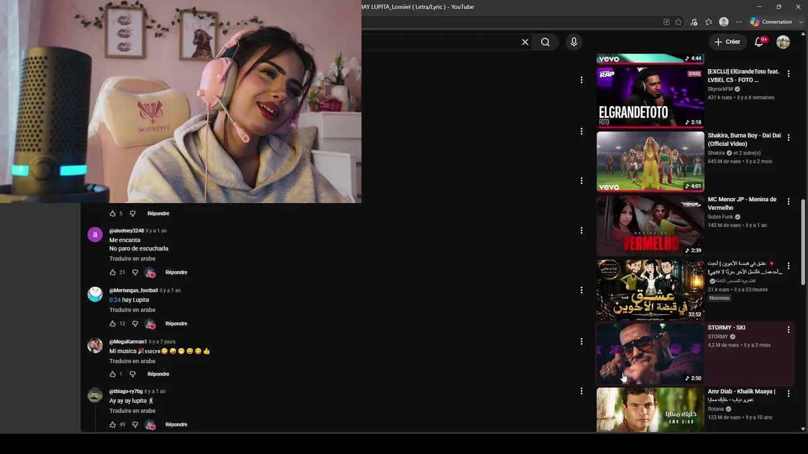Start voice search with the microphone icon

[x=573, y=42]
